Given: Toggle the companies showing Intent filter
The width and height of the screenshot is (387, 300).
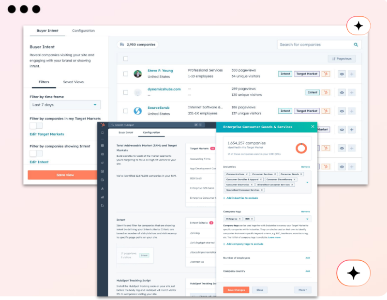Looking at the screenshot, I should (36, 153).
